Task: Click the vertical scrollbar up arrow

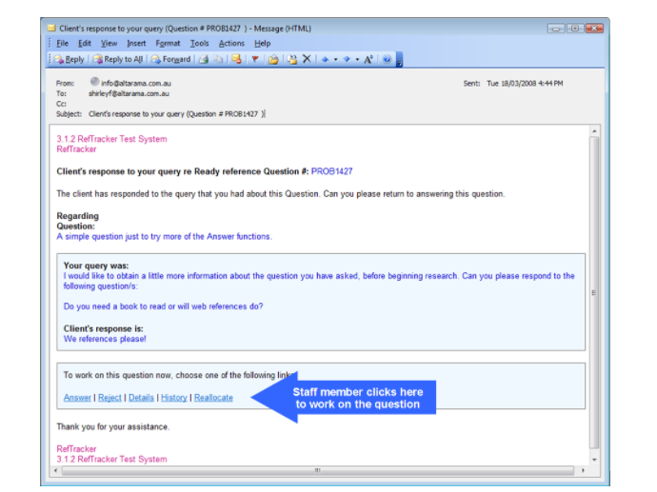Action: 594,131
